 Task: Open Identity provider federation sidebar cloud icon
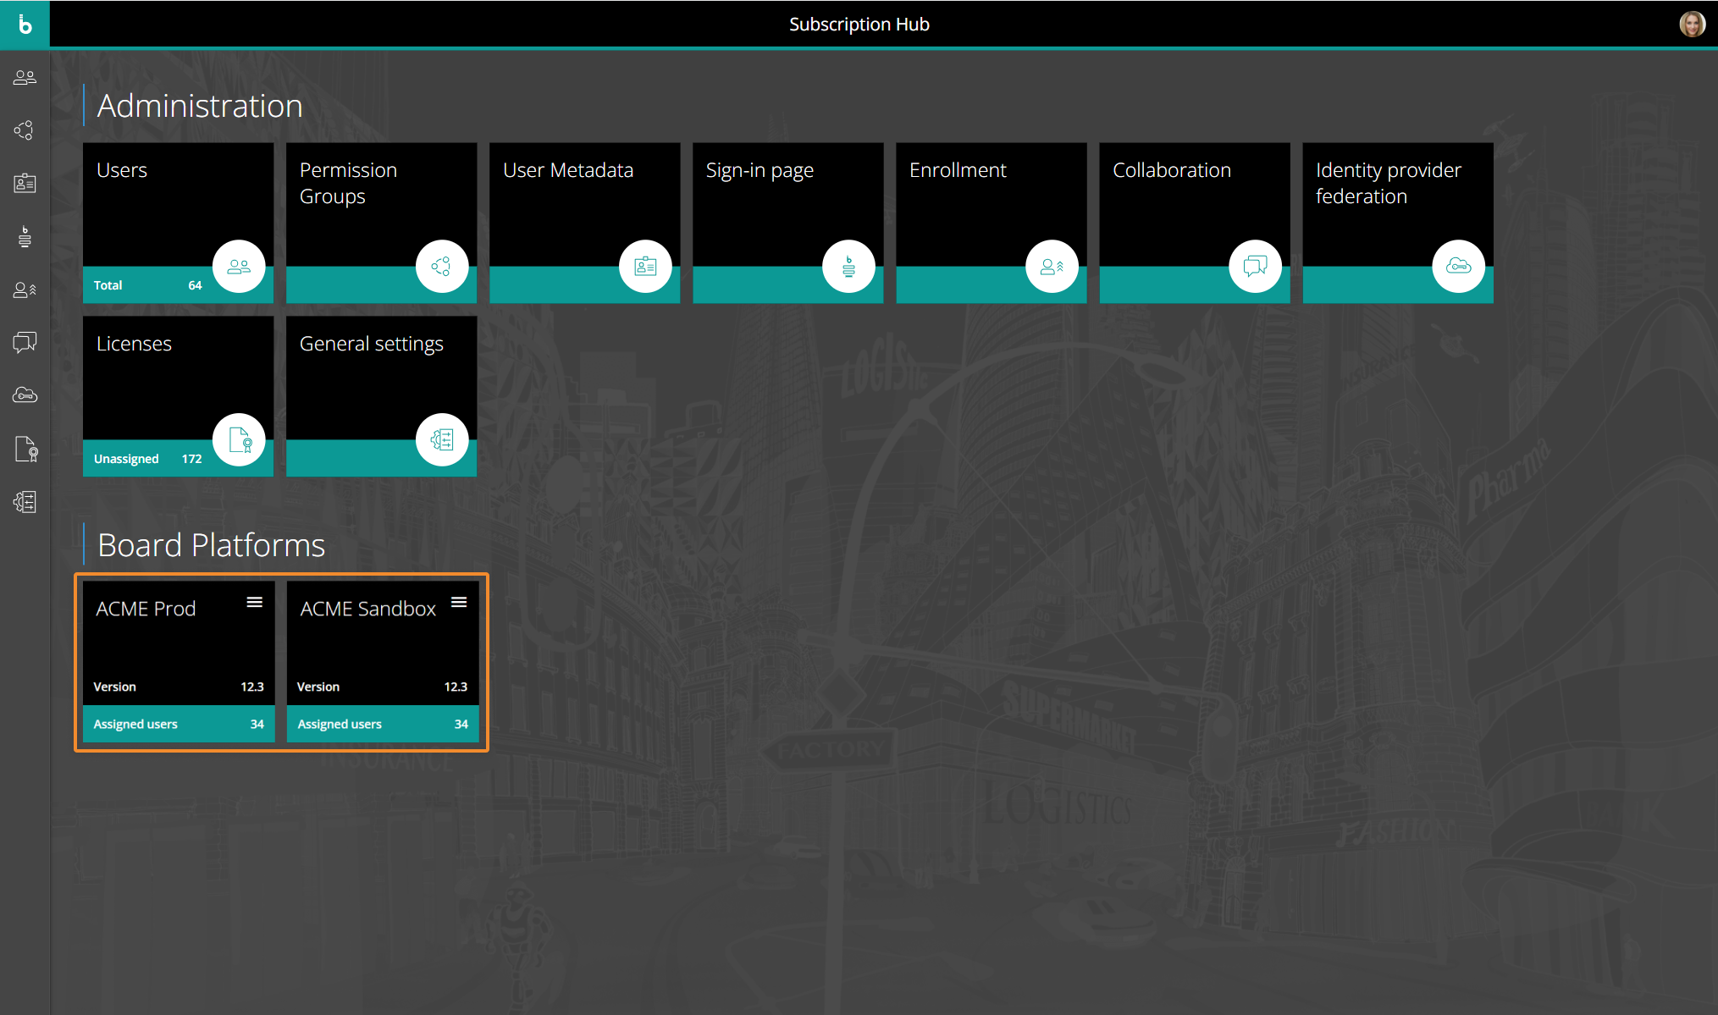[25, 395]
